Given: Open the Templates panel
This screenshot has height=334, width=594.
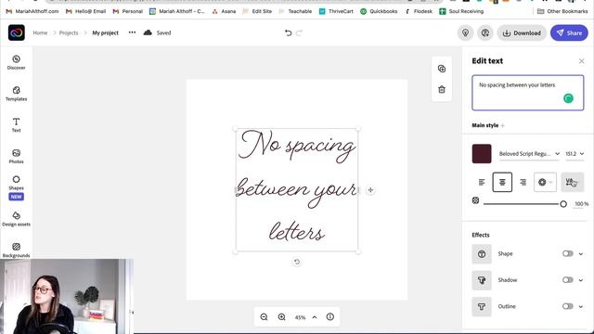Looking at the screenshot, I should point(17,94).
